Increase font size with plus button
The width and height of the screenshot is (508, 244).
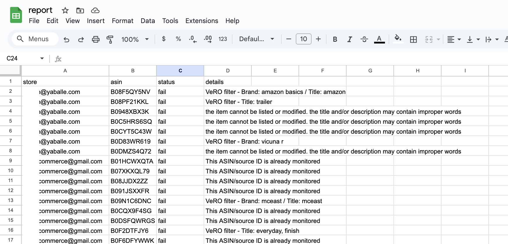tap(318, 39)
